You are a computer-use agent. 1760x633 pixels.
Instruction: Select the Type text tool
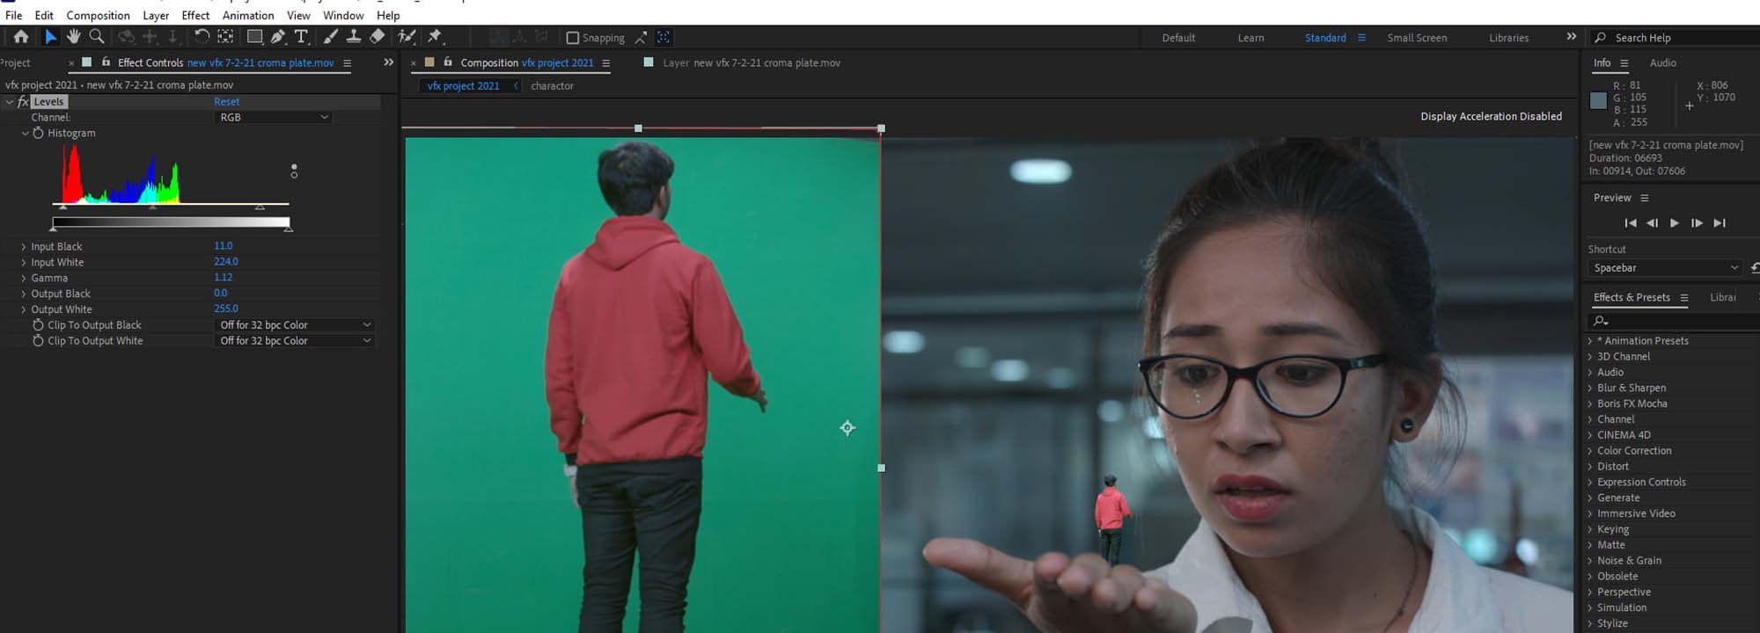pyautogui.click(x=301, y=37)
